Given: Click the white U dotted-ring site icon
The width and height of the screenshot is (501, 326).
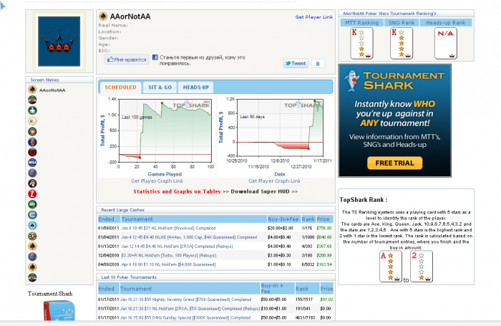Looking at the screenshot, I should (32, 121).
